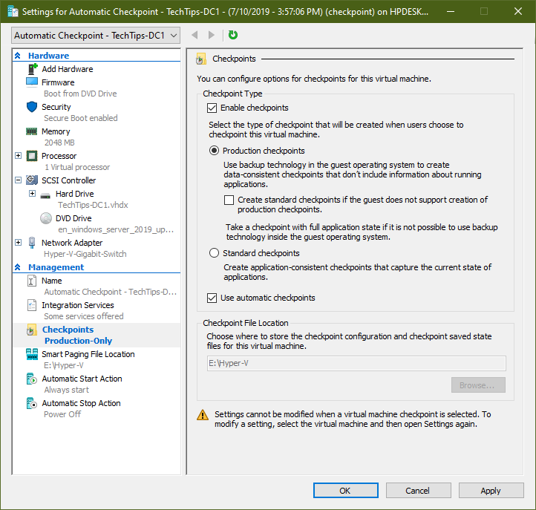Select the Standard checkpoints radio button

pos(214,253)
